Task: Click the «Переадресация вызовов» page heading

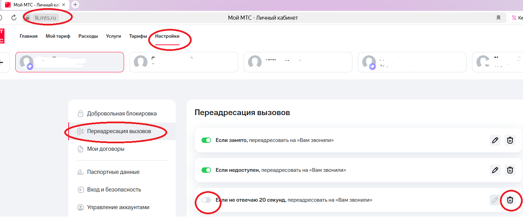Action: [242, 112]
